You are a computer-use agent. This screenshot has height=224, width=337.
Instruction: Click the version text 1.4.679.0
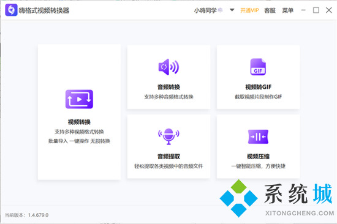pyautogui.click(x=38, y=215)
